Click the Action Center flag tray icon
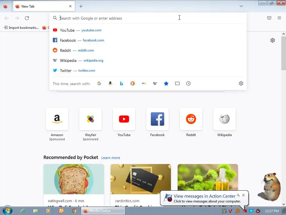Viewport: 286px width, 215px height. coord(244,211)
